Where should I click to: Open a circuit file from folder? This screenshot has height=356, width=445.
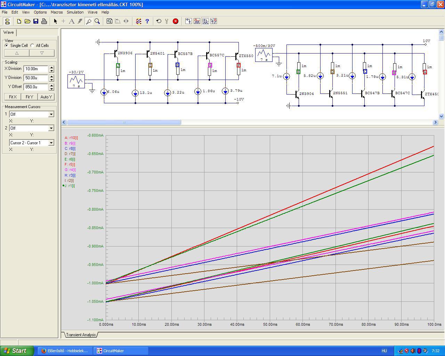click(x=27, y=21)
